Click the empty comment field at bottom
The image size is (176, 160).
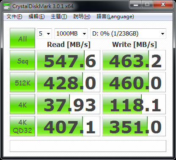coord(88,146)
